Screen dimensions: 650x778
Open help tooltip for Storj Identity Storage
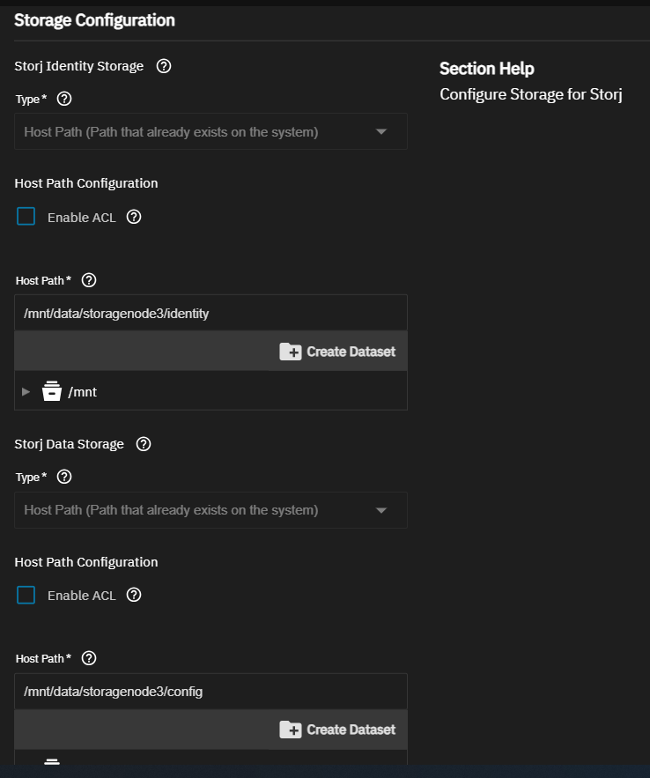tap(164, 66)
